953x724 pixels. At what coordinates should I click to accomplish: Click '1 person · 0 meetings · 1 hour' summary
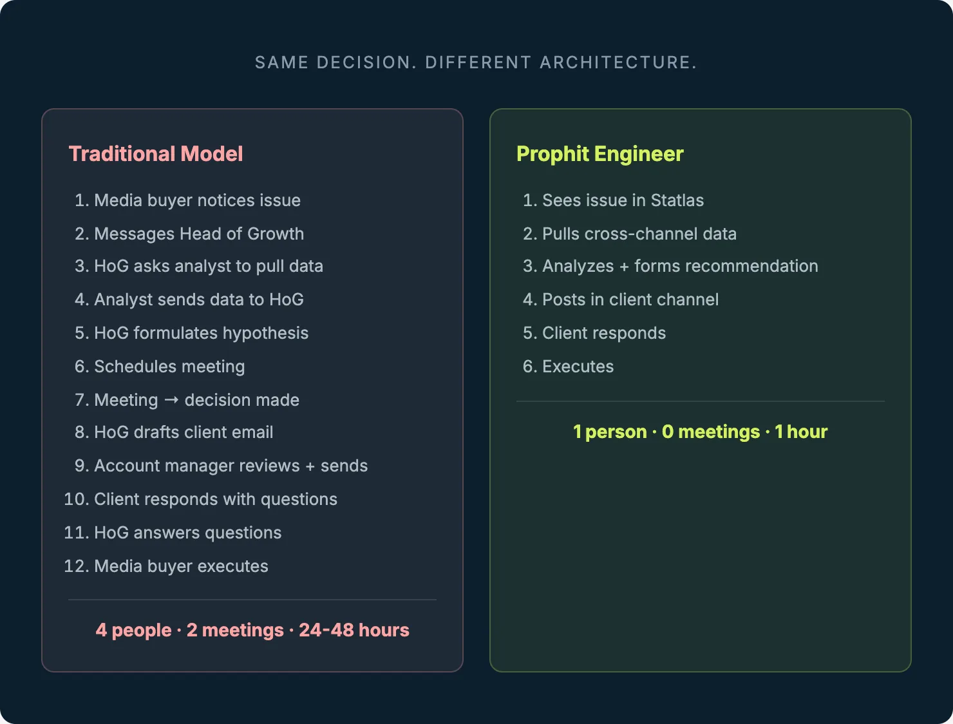coord(700,432)
